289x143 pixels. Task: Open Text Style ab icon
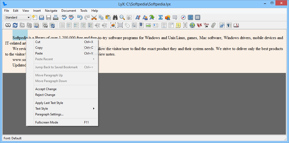[222, 25]
